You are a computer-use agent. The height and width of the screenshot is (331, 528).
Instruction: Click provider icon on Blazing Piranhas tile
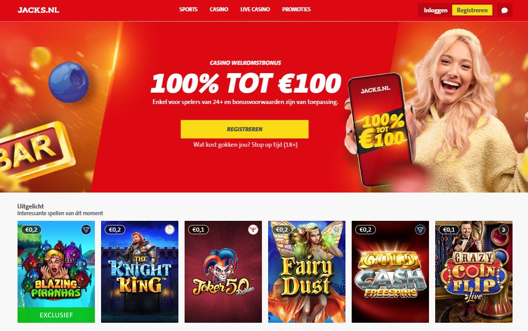(x=86, y=230)
